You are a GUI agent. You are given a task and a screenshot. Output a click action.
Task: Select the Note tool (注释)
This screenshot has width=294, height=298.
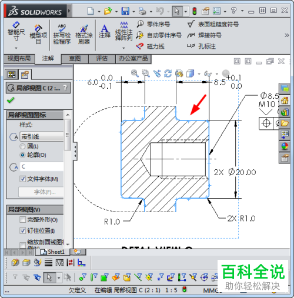[105, 31]
